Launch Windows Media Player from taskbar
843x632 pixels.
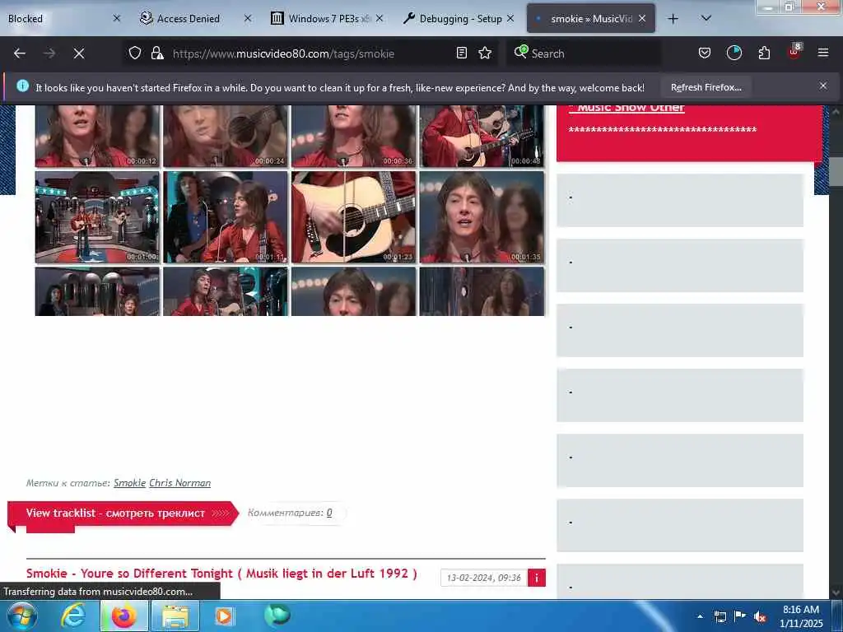click(x=224, y=616)
